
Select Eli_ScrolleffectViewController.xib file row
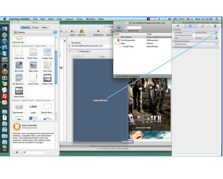90,46
